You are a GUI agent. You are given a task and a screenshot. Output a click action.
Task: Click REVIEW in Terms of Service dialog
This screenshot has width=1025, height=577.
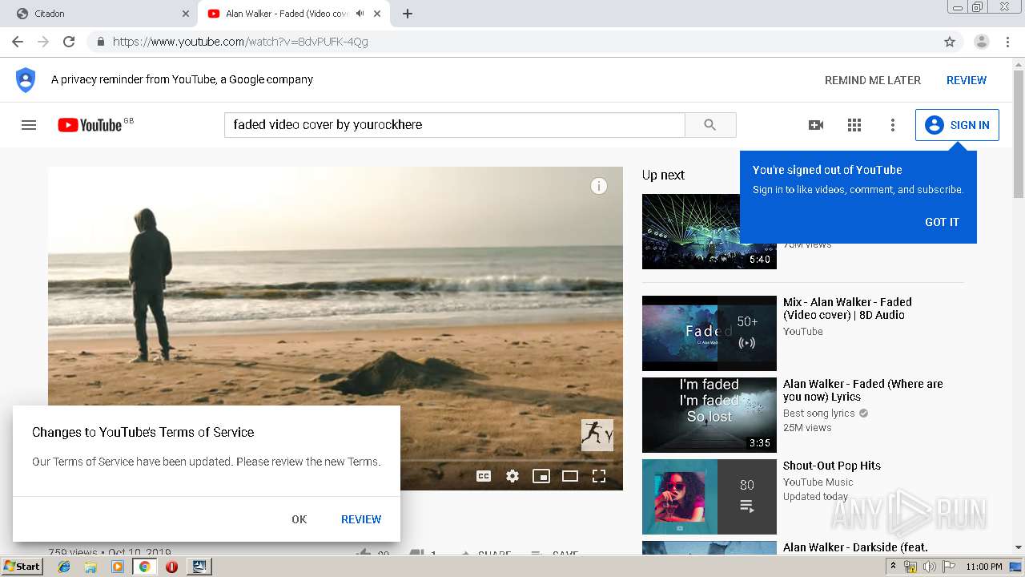(361, 519)
